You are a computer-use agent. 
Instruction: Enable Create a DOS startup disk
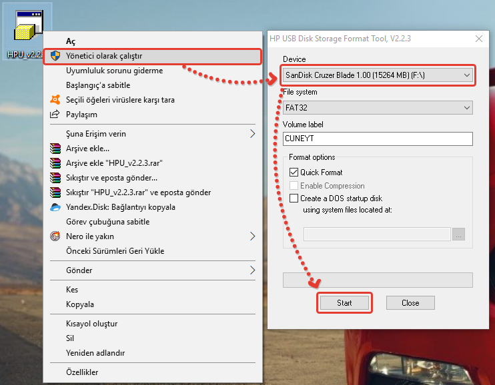[294, 198]
